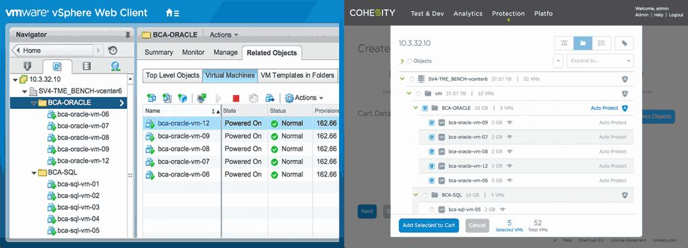
Task: Click the red Power Off VM icon
Action: tap(236, 98)
